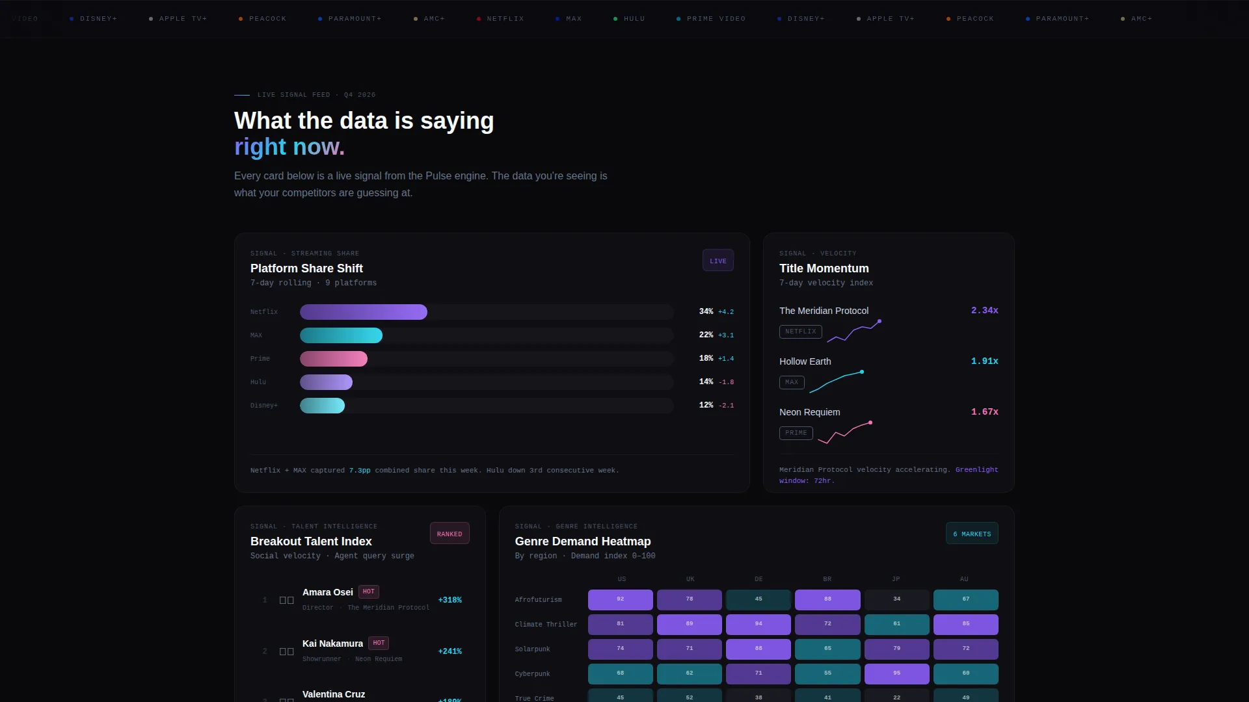Screen dimensions: 1249x702
Task: Click the Netflix 34% share value
Action: (x=706, y=312)
